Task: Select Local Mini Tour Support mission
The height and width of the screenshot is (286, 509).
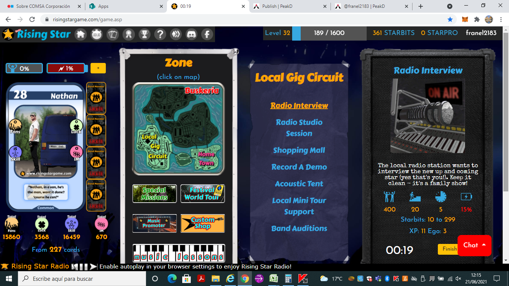Action: (299, 206)
